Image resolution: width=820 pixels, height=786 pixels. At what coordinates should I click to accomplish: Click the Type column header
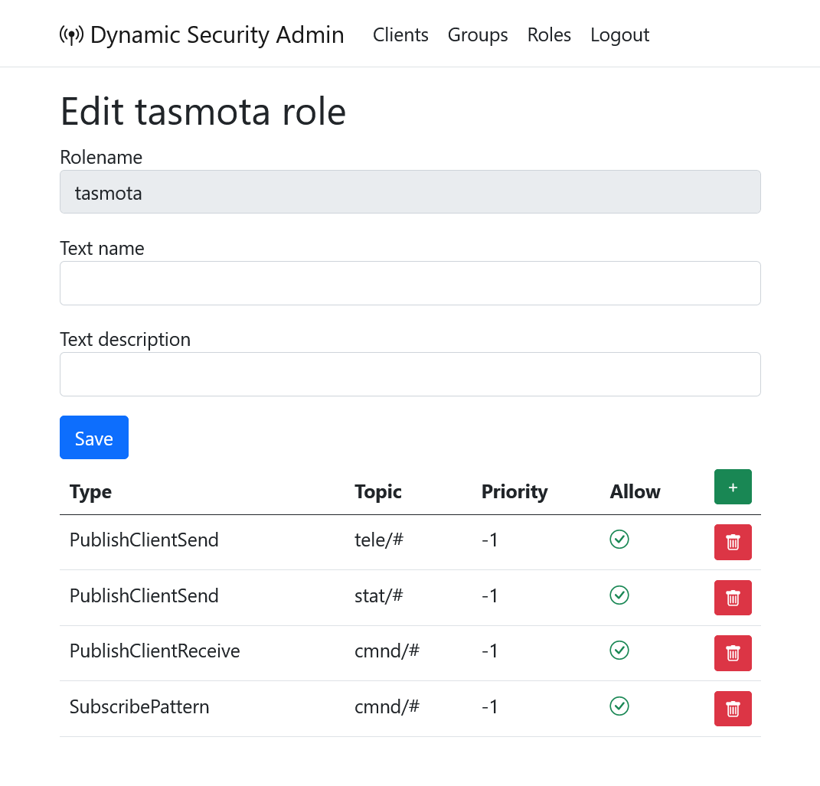click(90, 492)
